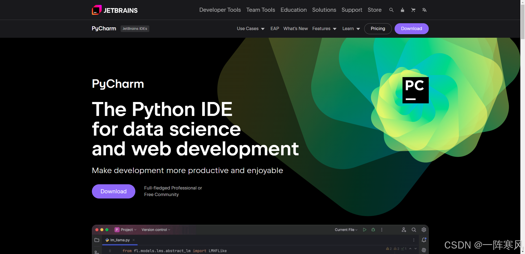Open the site search icon
The width and height of the screenshot is (525, 254).
(x=391, y=10)
